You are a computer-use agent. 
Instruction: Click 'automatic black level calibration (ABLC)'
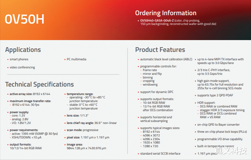(x=166, y=59)
